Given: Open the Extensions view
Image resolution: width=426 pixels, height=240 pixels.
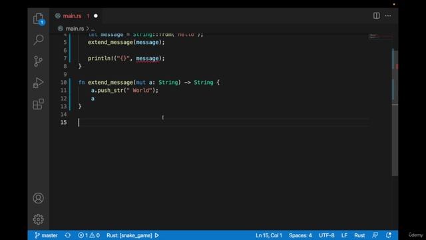Looking at the screenshot, I should (39, 104).
